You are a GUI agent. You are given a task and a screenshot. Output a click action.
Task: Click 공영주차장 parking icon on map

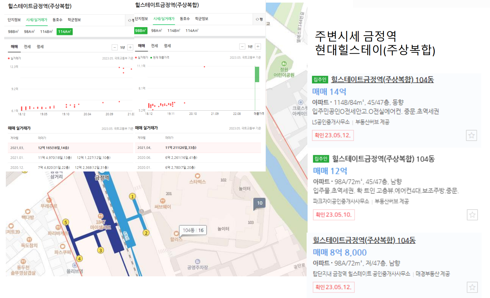198,261
